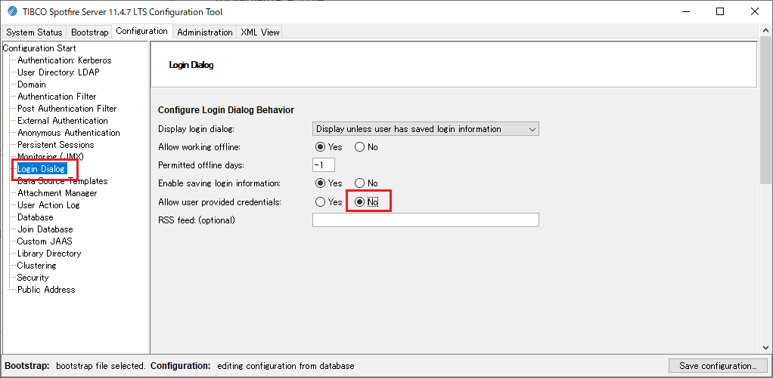Enable saving login information: choose Yes
773x378 pixels.
[321, 183]
